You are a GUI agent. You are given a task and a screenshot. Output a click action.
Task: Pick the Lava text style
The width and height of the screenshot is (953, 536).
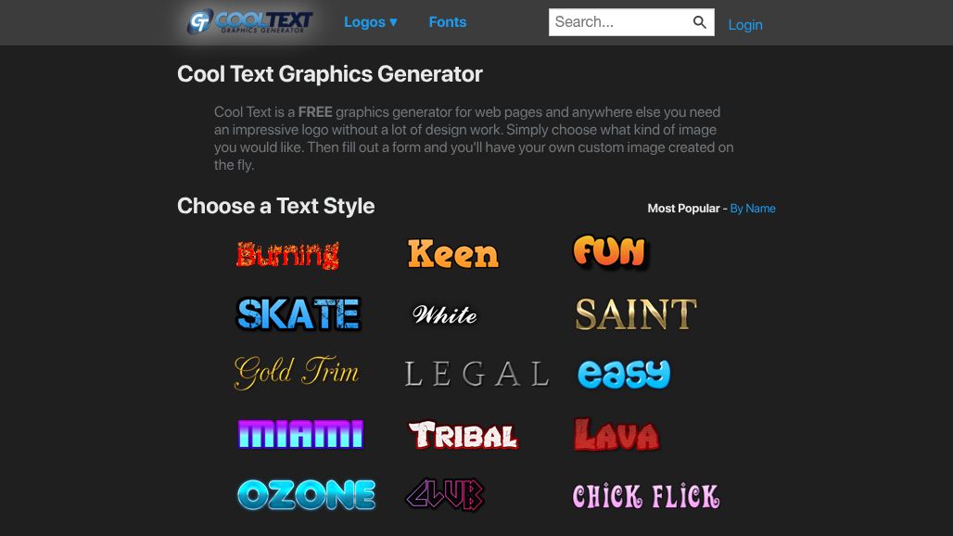tap(616, 435)
